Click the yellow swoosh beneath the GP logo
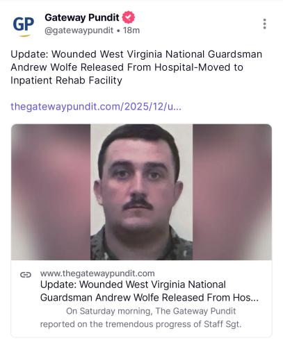Screen dimensions: 283x347 pyautogui.click(x=25, y=35)
